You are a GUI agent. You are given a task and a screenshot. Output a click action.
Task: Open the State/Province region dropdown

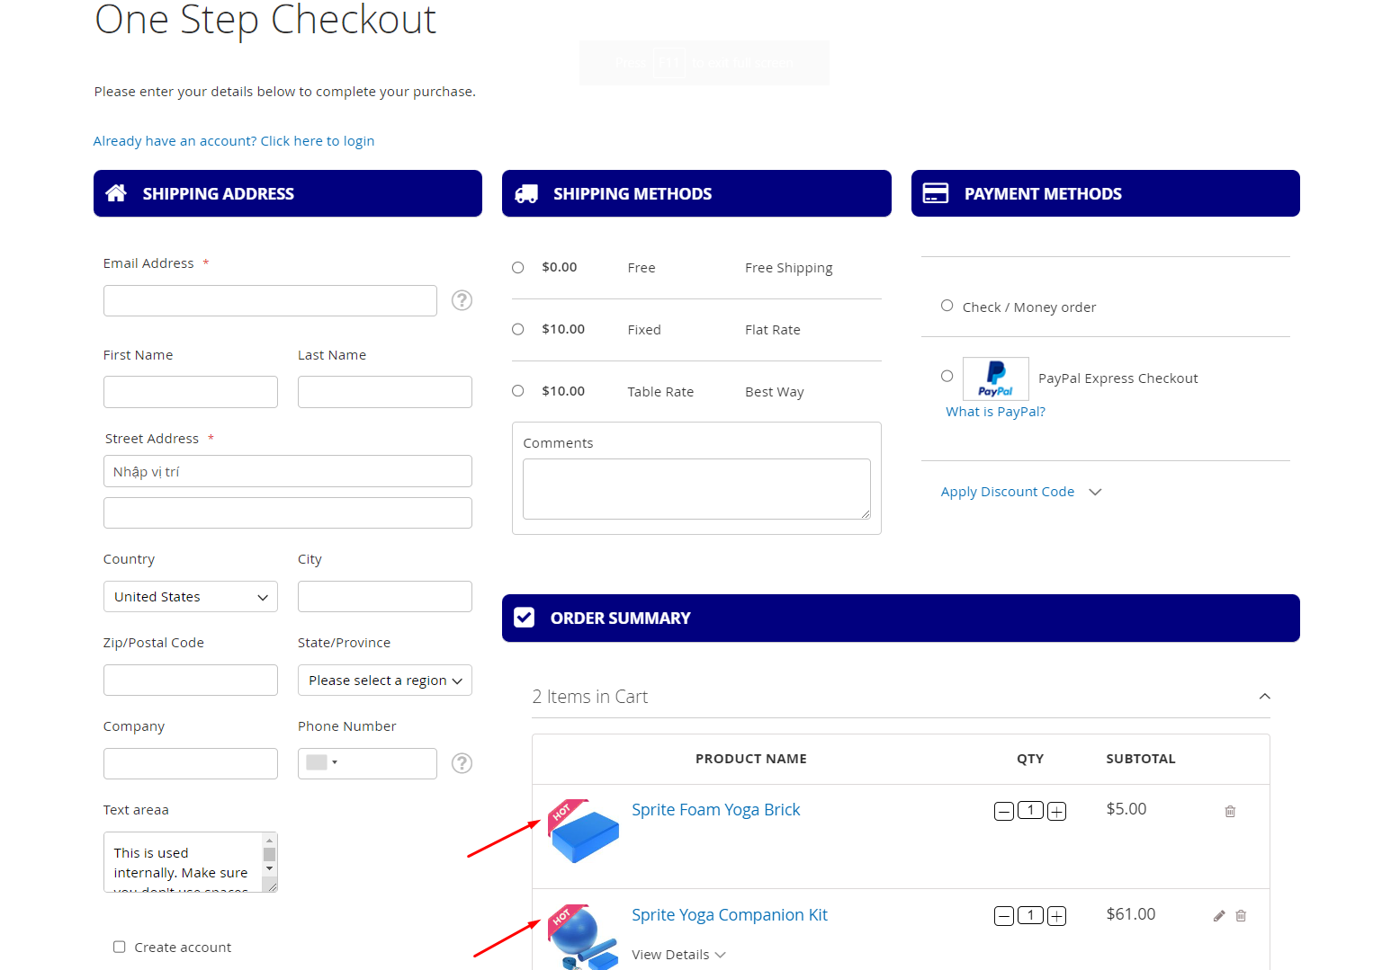point(384,681)
